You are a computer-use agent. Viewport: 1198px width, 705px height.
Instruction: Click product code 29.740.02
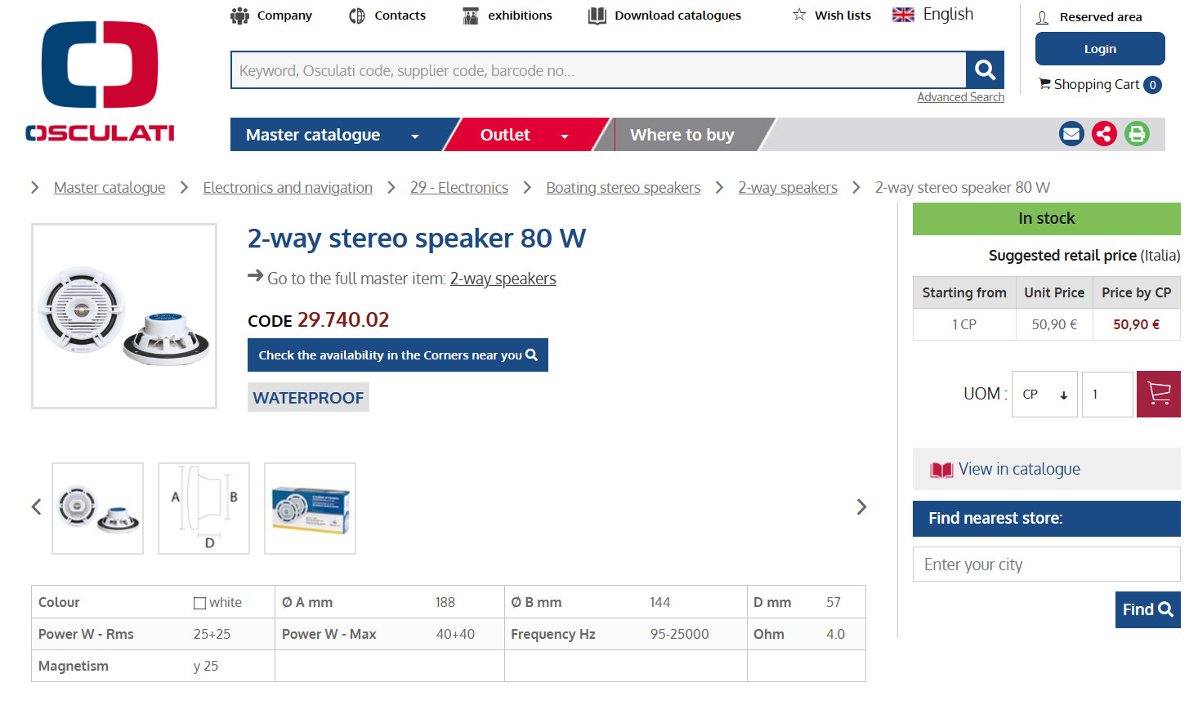(x=343, y=319)
